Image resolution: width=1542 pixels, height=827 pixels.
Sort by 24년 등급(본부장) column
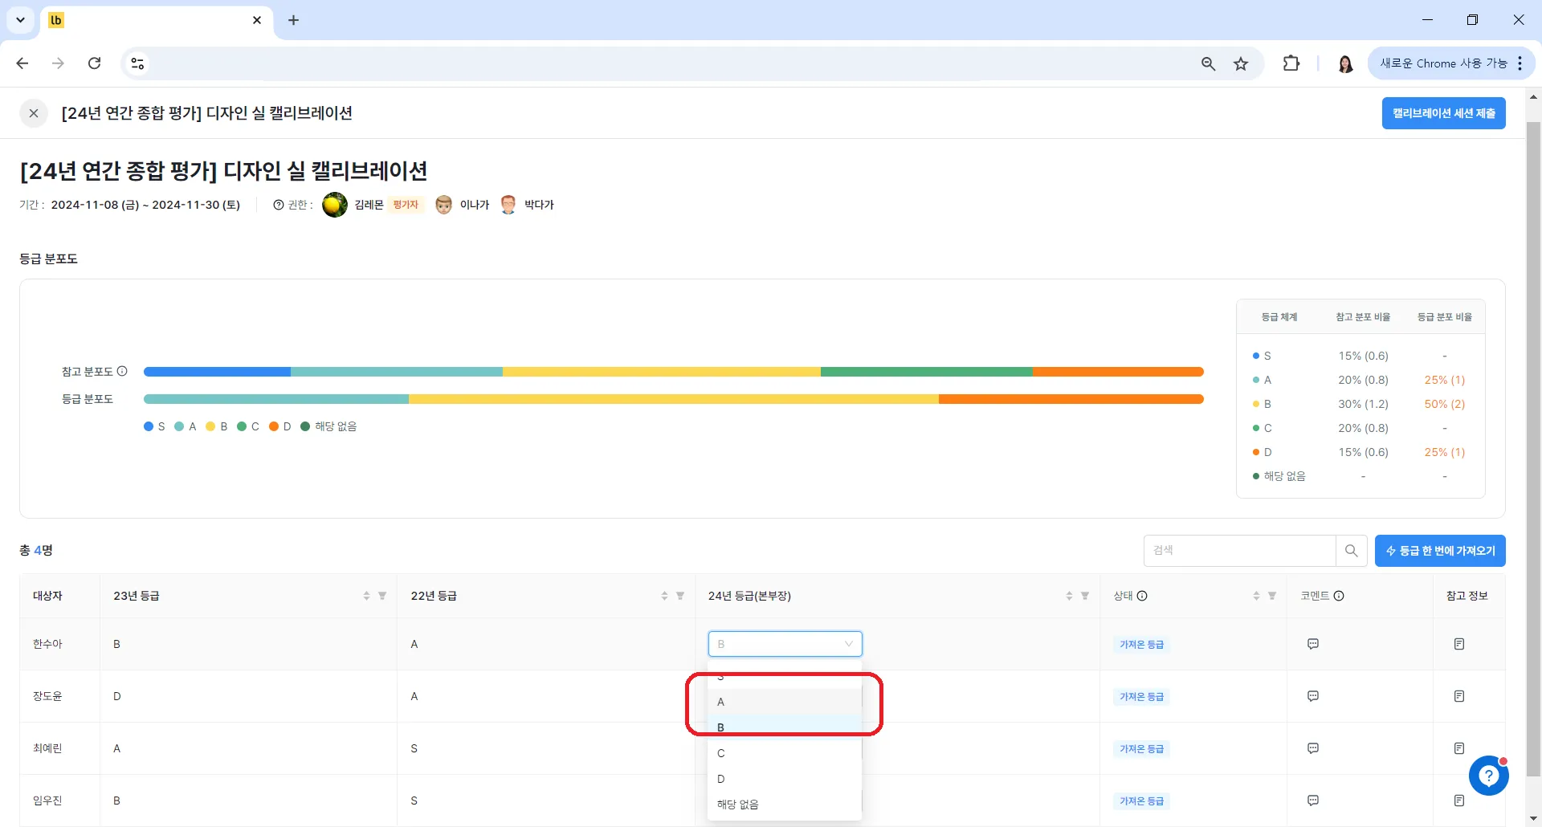(x=1069, y=596)
